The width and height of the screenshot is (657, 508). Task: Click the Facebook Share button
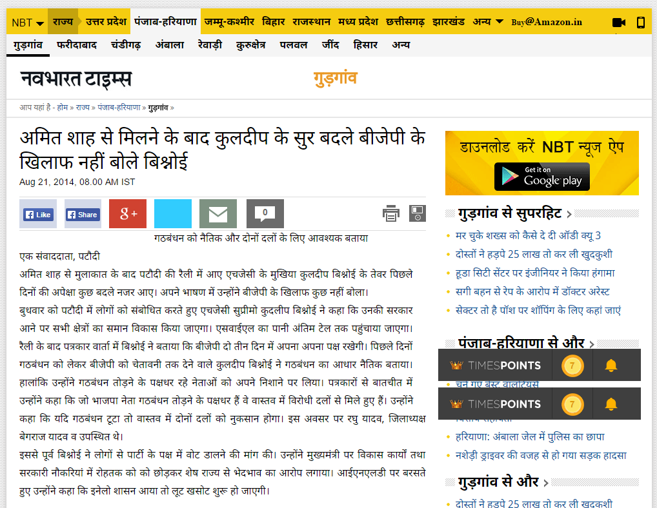tap(83, 215)
